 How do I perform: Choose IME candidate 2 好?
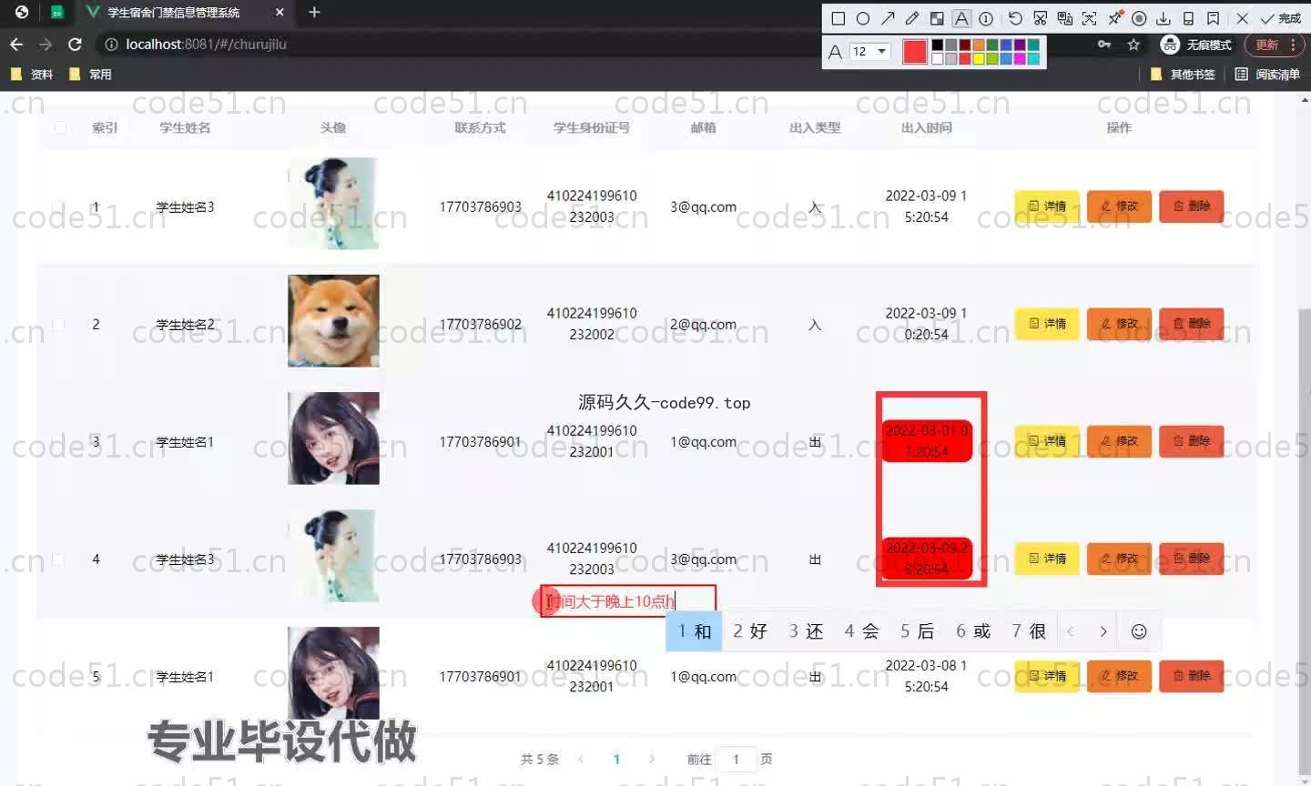tap(750, 631)
